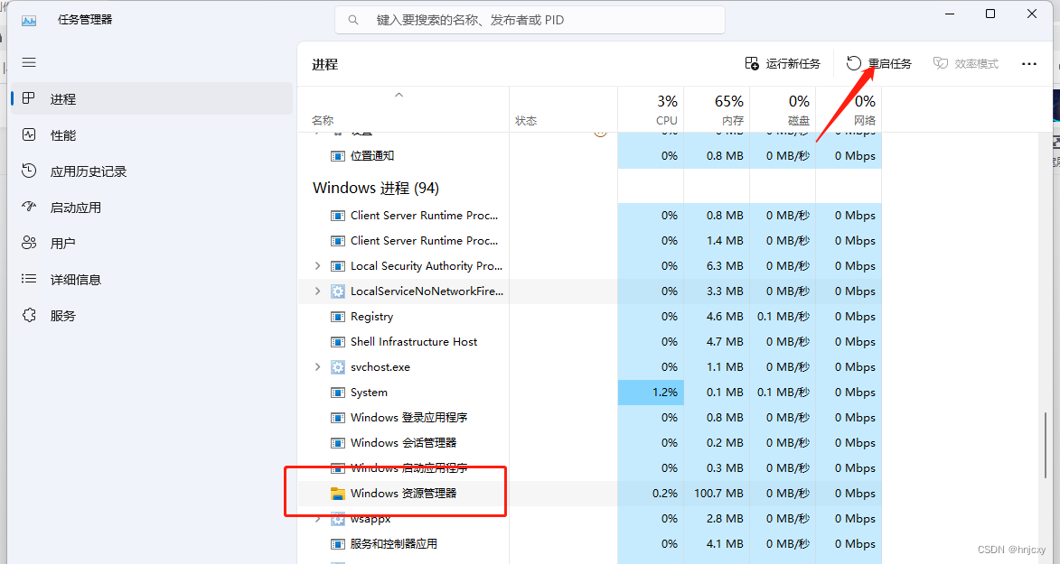Select first Client Server Runtime Process (0.8 MB)
1060x564 pixels.
[589, 216]
